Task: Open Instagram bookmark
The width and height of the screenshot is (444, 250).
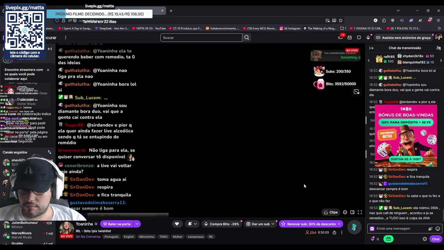Action: pyautogui.click(x=290, y=28)
